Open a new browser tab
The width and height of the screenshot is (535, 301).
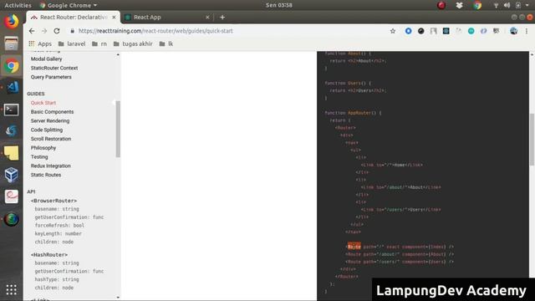click(222, 17)
